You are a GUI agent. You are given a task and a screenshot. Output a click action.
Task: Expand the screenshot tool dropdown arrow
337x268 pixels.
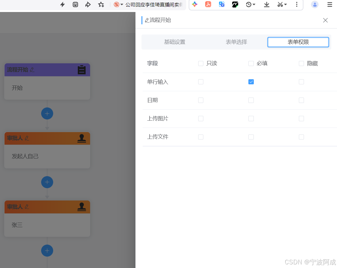pyautogui.click(x=285, y=4)
